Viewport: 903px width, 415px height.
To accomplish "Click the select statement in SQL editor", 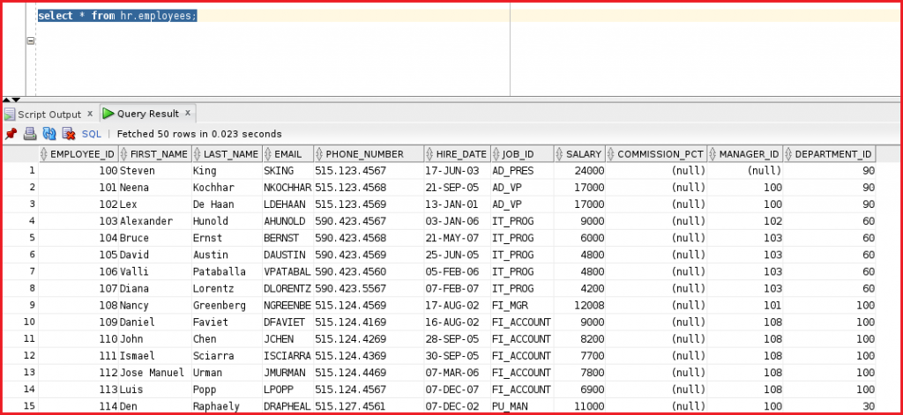I will pyautogui.click(x=116, y=16).
